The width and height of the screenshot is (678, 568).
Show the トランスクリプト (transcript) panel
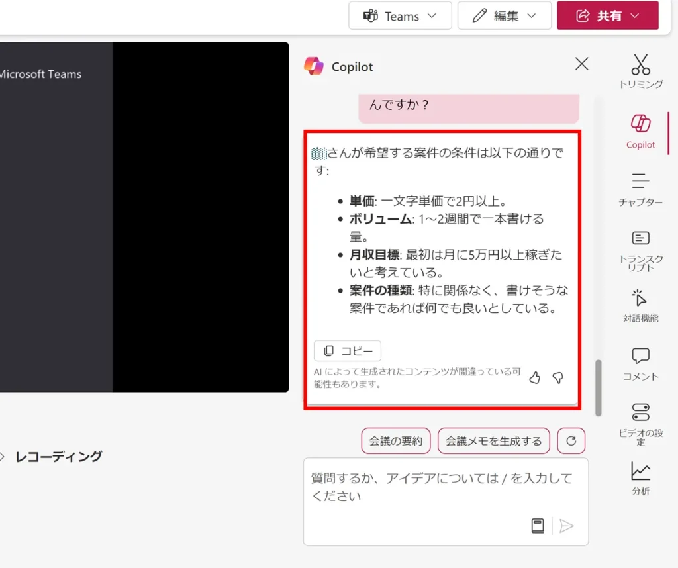click(x=640, y=251)
